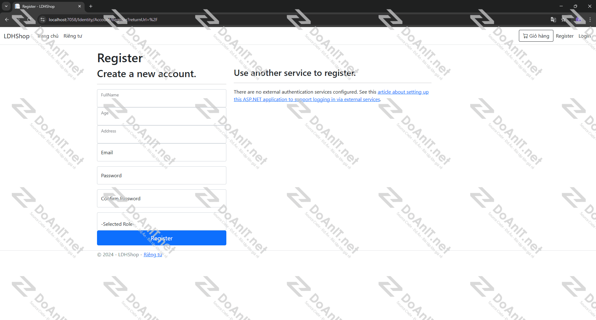Select the Register - LDHShop tab
This screenshot has height=320, width=596.
tap(48, 6)
